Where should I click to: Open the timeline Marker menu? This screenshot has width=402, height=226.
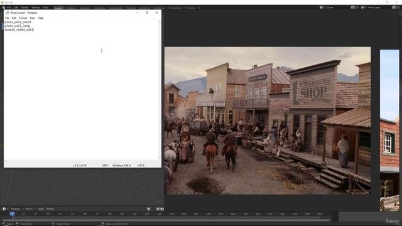(50, 209)
